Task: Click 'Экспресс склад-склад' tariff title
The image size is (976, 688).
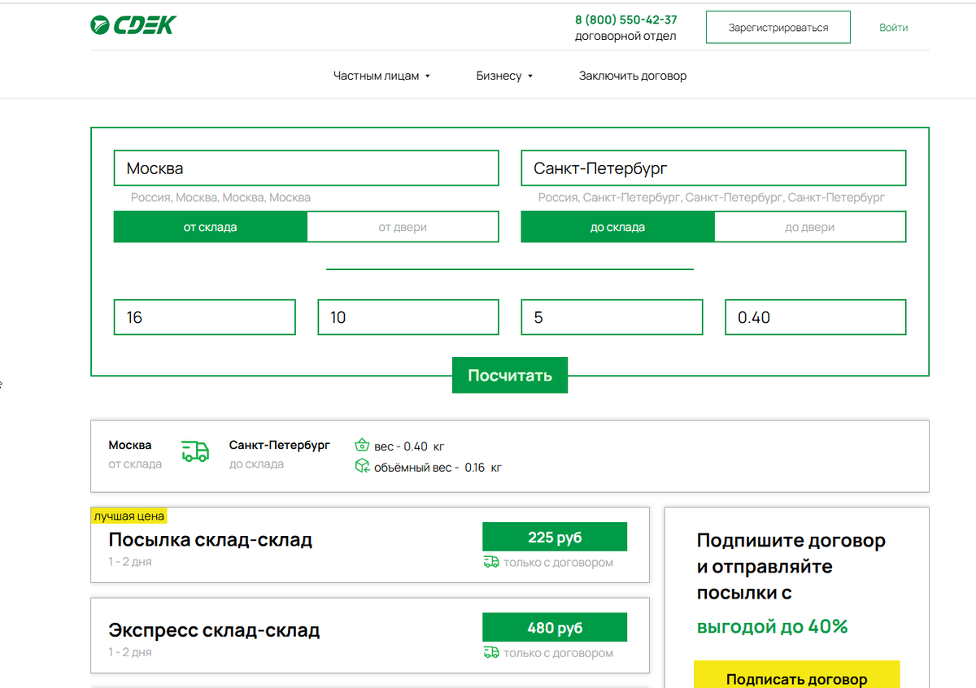Action: (x=214, y=629)
